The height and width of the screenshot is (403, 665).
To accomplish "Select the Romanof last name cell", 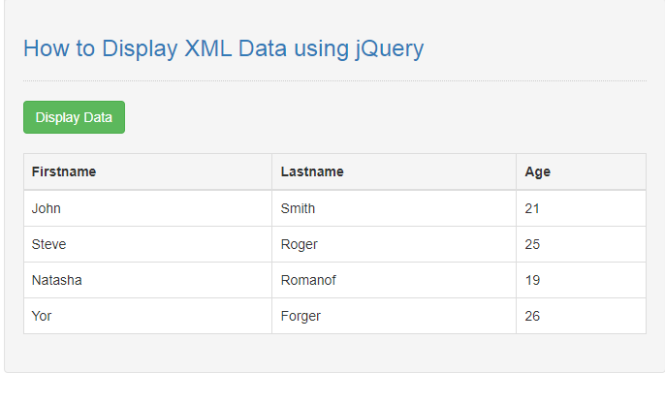I will click(x=308, y=280).
